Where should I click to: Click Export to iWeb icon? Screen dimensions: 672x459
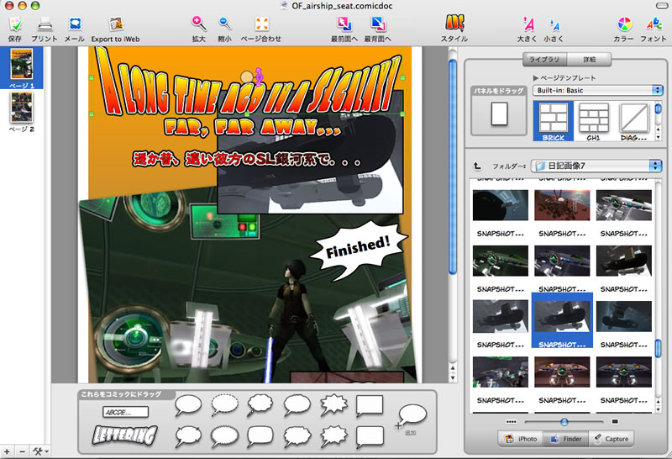tap(116, 24)
